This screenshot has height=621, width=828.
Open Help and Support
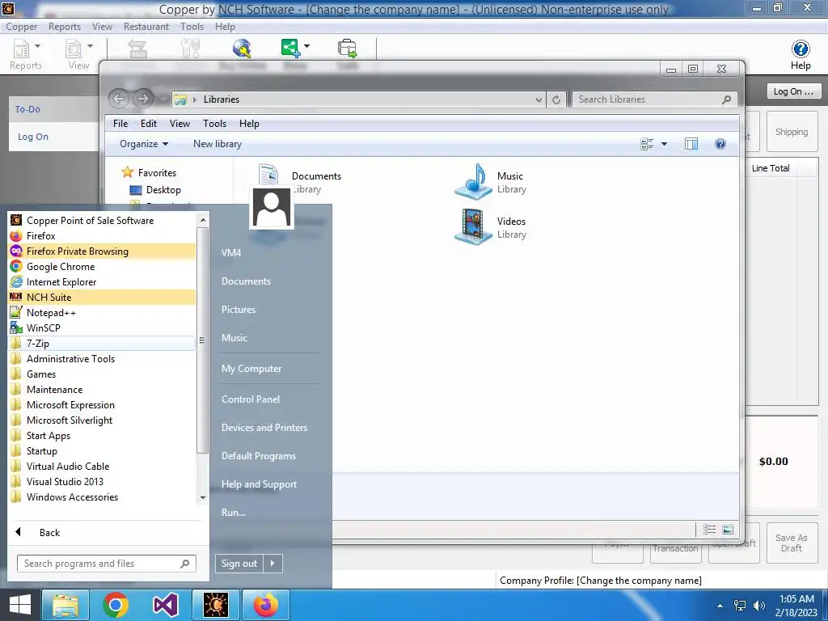(x=259, y=484)
